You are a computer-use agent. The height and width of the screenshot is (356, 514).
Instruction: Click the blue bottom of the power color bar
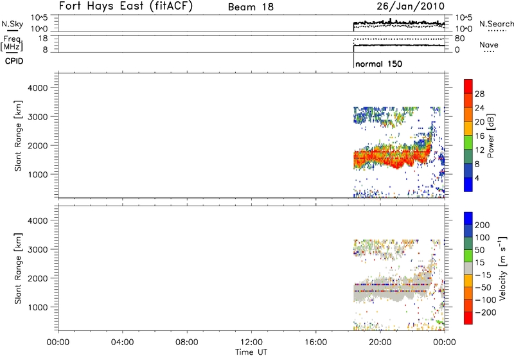(468, 184)
